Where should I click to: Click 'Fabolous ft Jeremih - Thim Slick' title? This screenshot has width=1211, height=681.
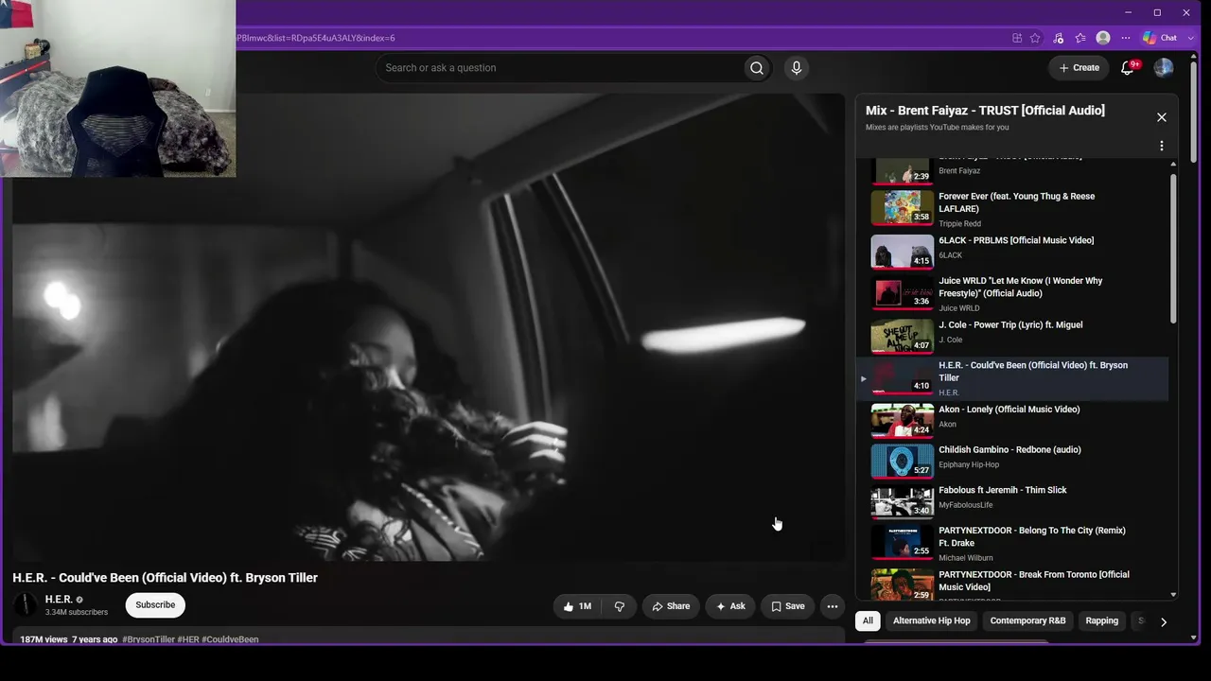pyautogui.click(x=1002, y=490)
